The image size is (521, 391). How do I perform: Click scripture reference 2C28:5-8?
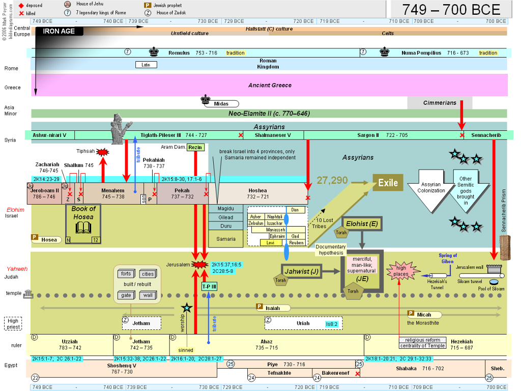tap(223, 271)
